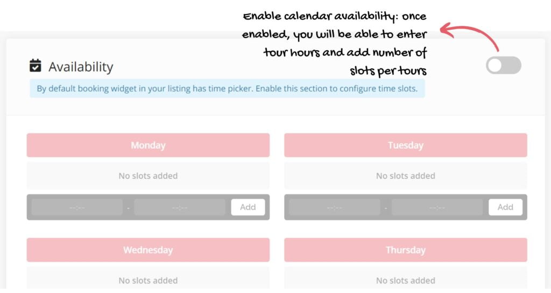
Task: Toggle the Availability calendar switch on
Action: point(503,65)
